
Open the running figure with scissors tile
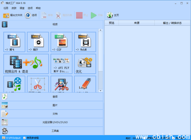(x=61, y=84)
